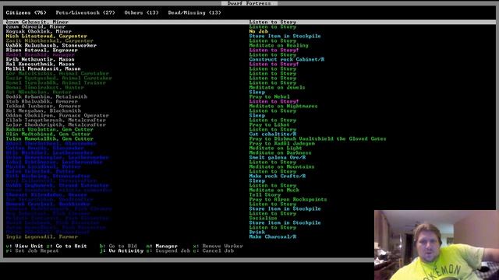
Task: Select Nish Litastevud, Carpenter
Action: (47, 37)
